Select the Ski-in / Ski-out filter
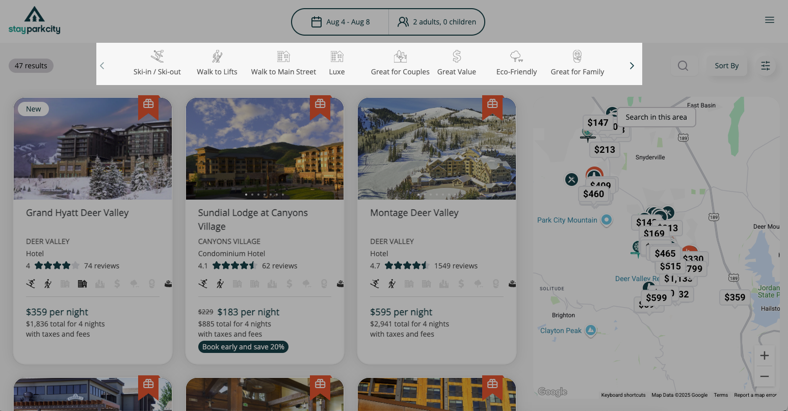The height and width of the screenshot is (411, 788). pyautogui.click(x=157, y=64)
